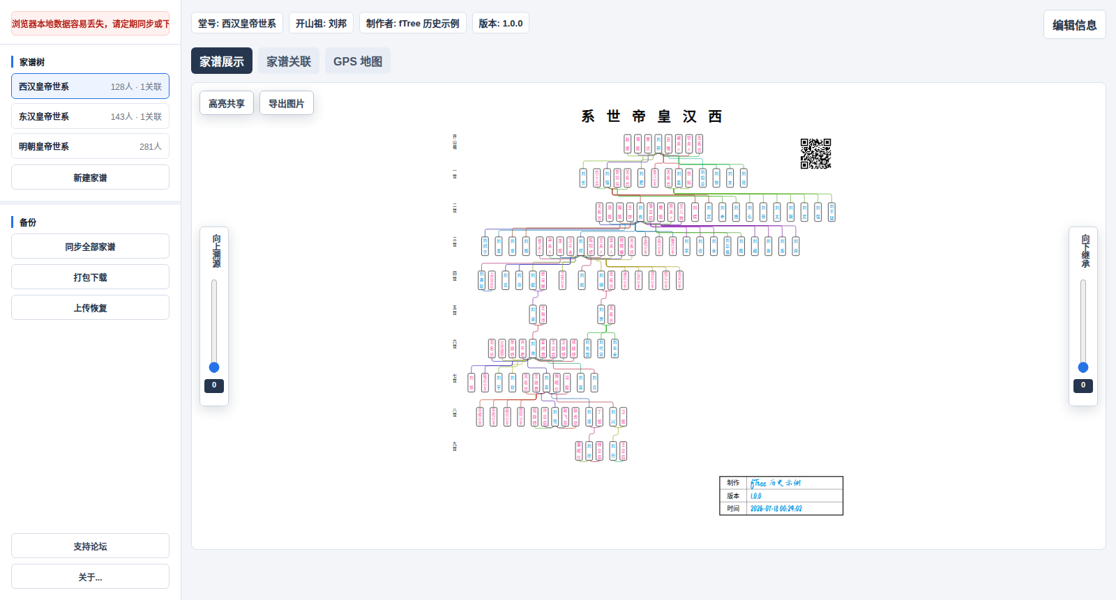Click the 向上溯源 value box showing 0

coord(214,385)
